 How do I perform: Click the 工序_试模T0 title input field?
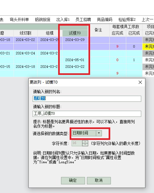pos(87,114)
